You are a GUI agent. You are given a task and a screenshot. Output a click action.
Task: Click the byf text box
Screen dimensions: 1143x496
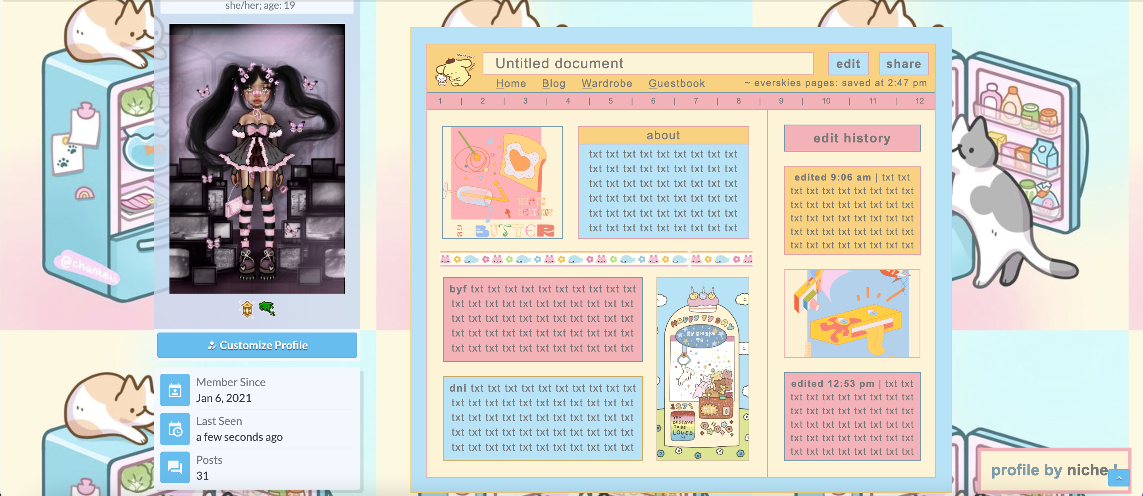pos(543,319)
